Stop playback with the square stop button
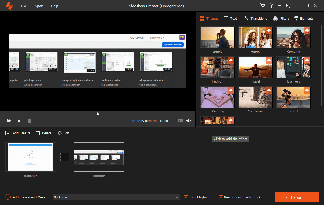Viewport: 324px width, 205px height. point(29,121)
